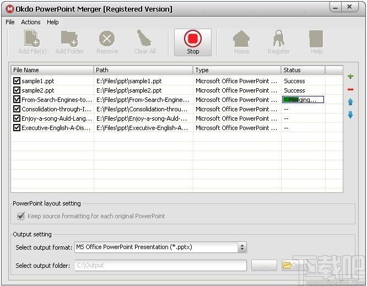Click the browse '...' output folder button
The width and height of the screenshot is (367, 286).
click(x=264, y=266)
